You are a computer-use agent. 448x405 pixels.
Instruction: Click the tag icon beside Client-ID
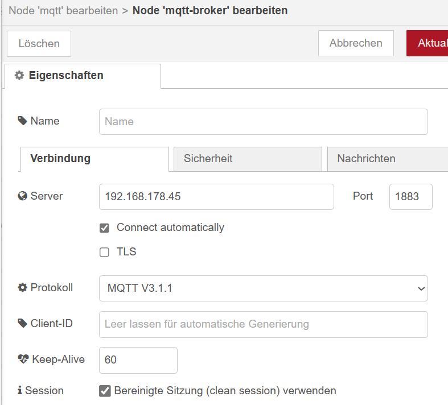(22, 323)
